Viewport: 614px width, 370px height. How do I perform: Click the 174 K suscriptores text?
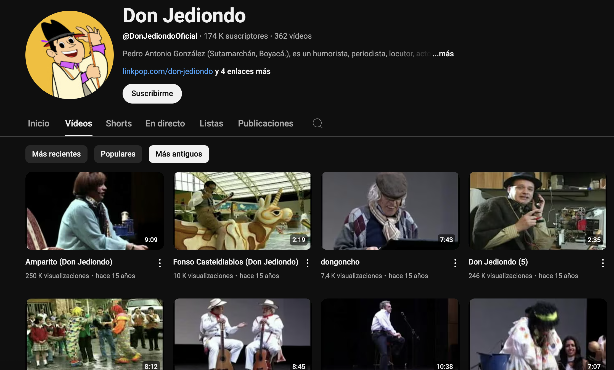click(x=236, y=36)
